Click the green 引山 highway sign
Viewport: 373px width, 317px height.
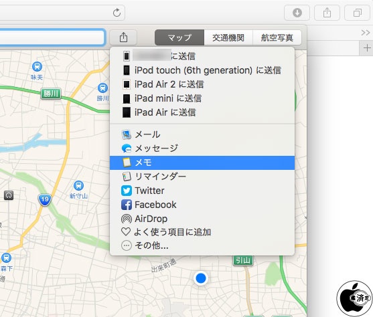243,261
